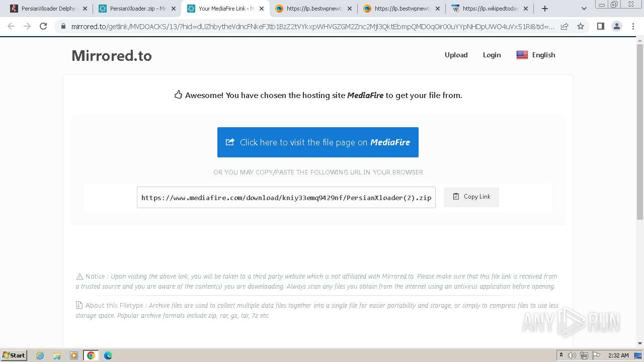This screenshot has height=362, width=644.
Task: Bookmark this page with the star
Action: click(581, 27)
